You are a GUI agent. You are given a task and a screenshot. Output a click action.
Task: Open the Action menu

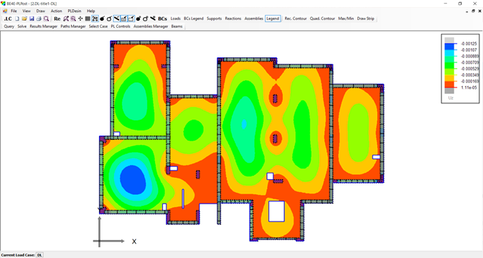[x=57, y=11]
